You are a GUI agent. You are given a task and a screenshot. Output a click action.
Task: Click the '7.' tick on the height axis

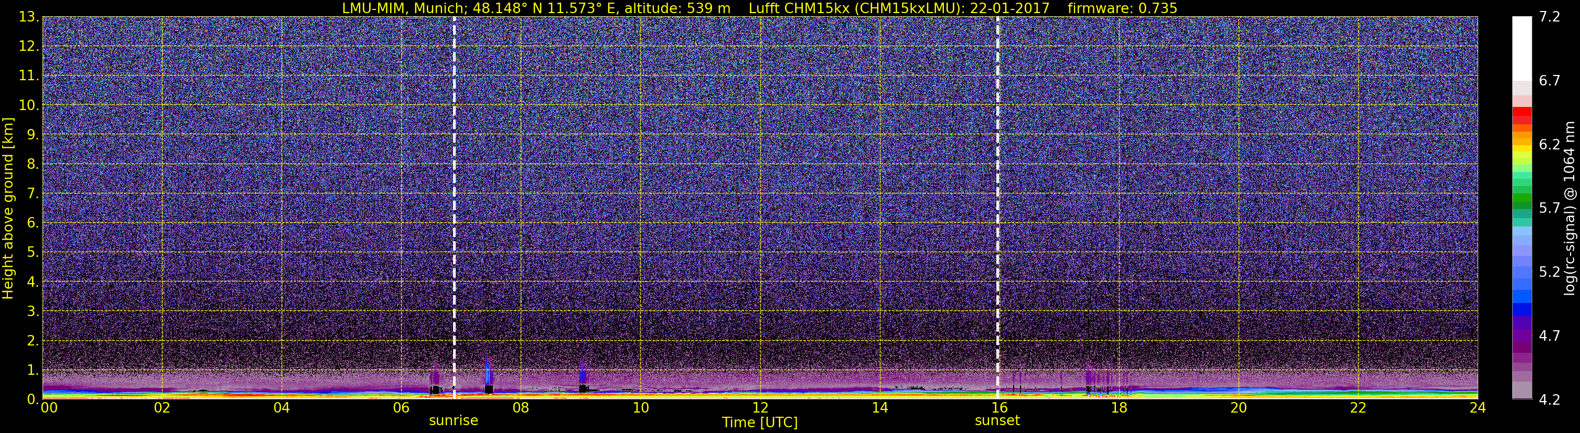click(33, 194)
